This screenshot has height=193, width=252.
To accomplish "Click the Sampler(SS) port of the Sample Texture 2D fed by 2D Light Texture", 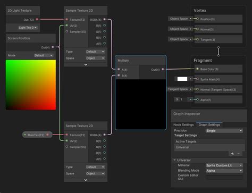I will point(66,31).
